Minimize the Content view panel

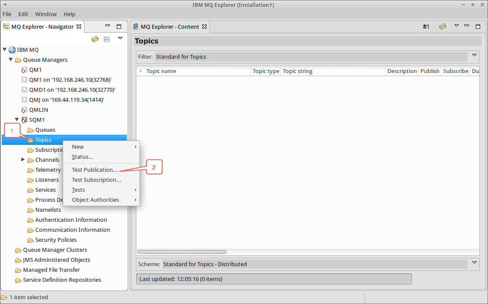click(467, 26)
